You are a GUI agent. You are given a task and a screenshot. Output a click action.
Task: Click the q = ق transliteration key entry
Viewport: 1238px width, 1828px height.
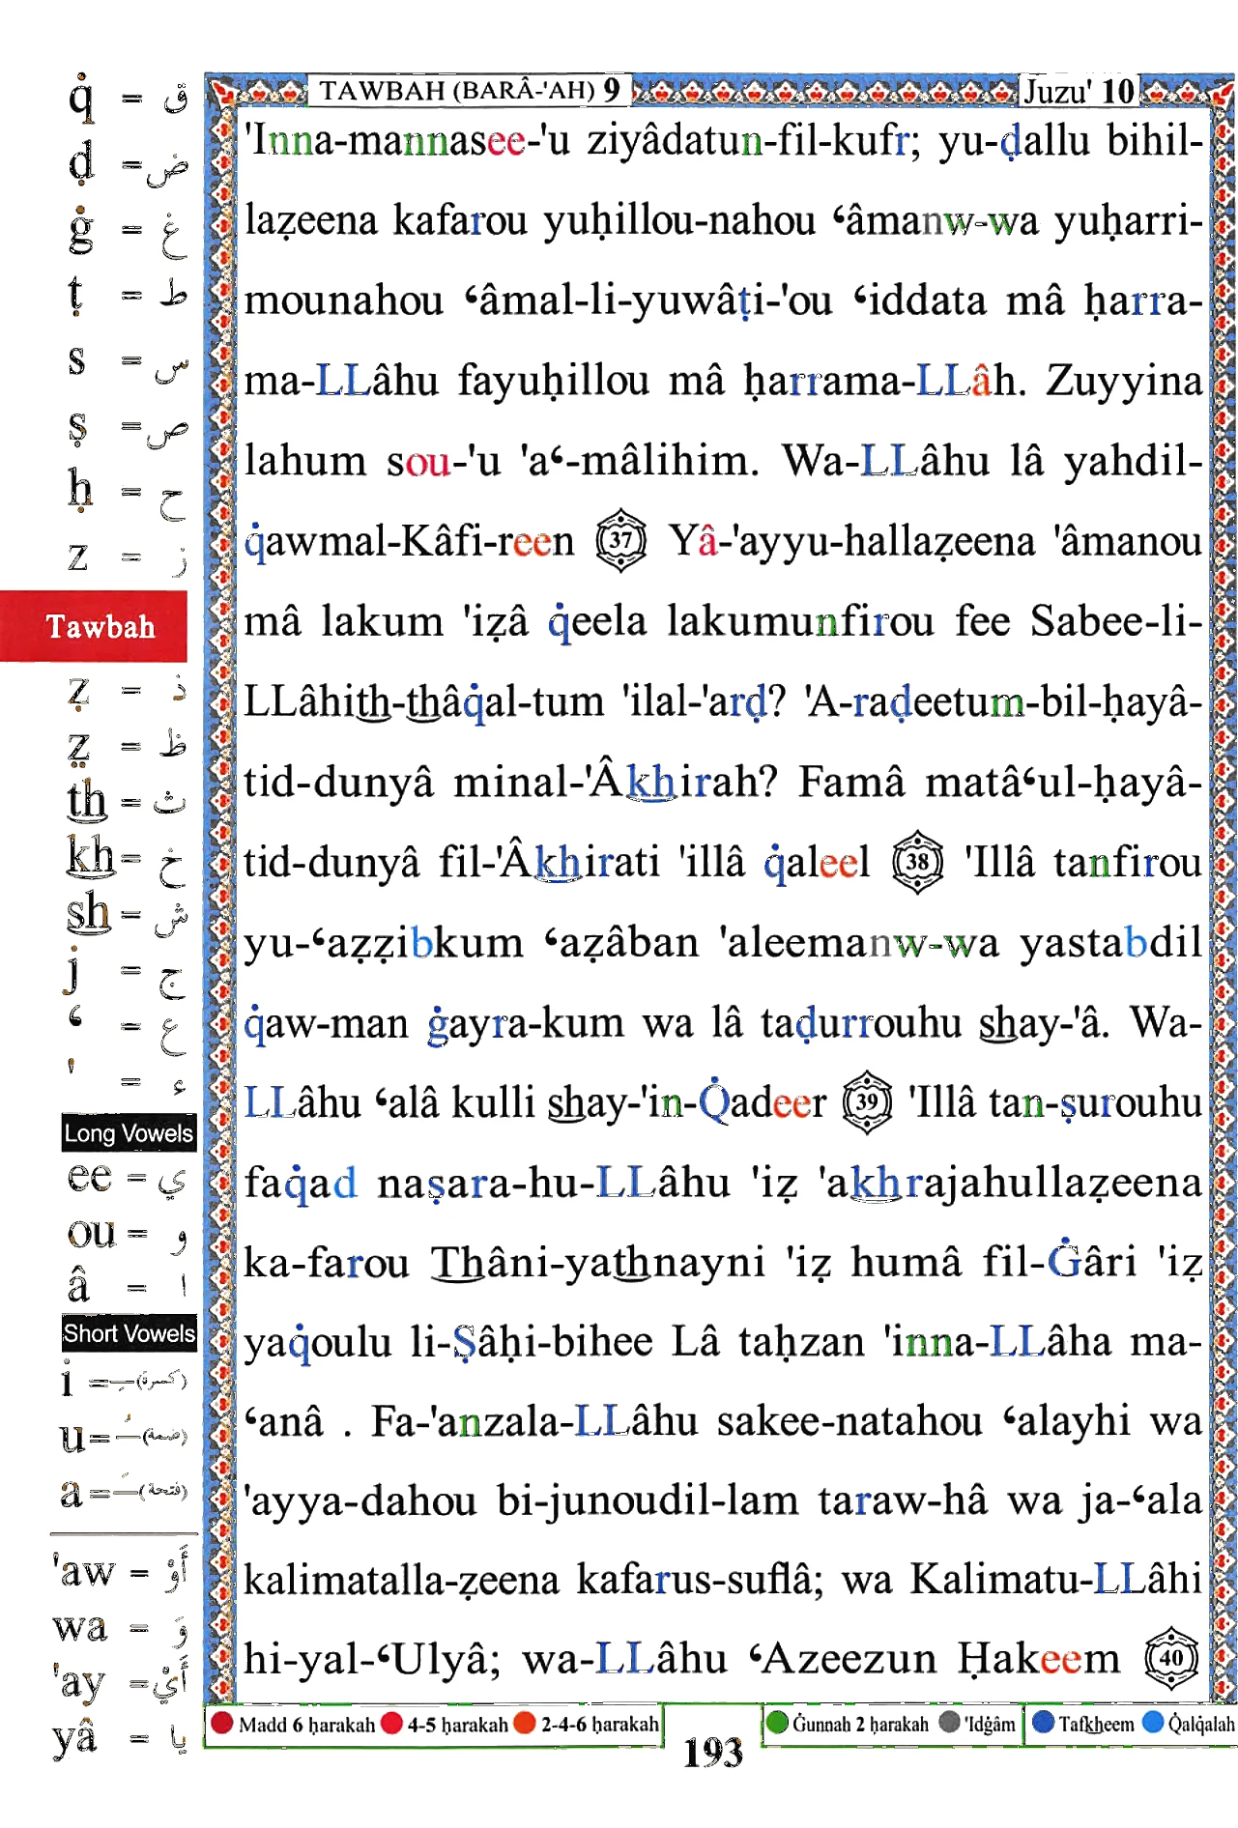(x=127, y=98)
